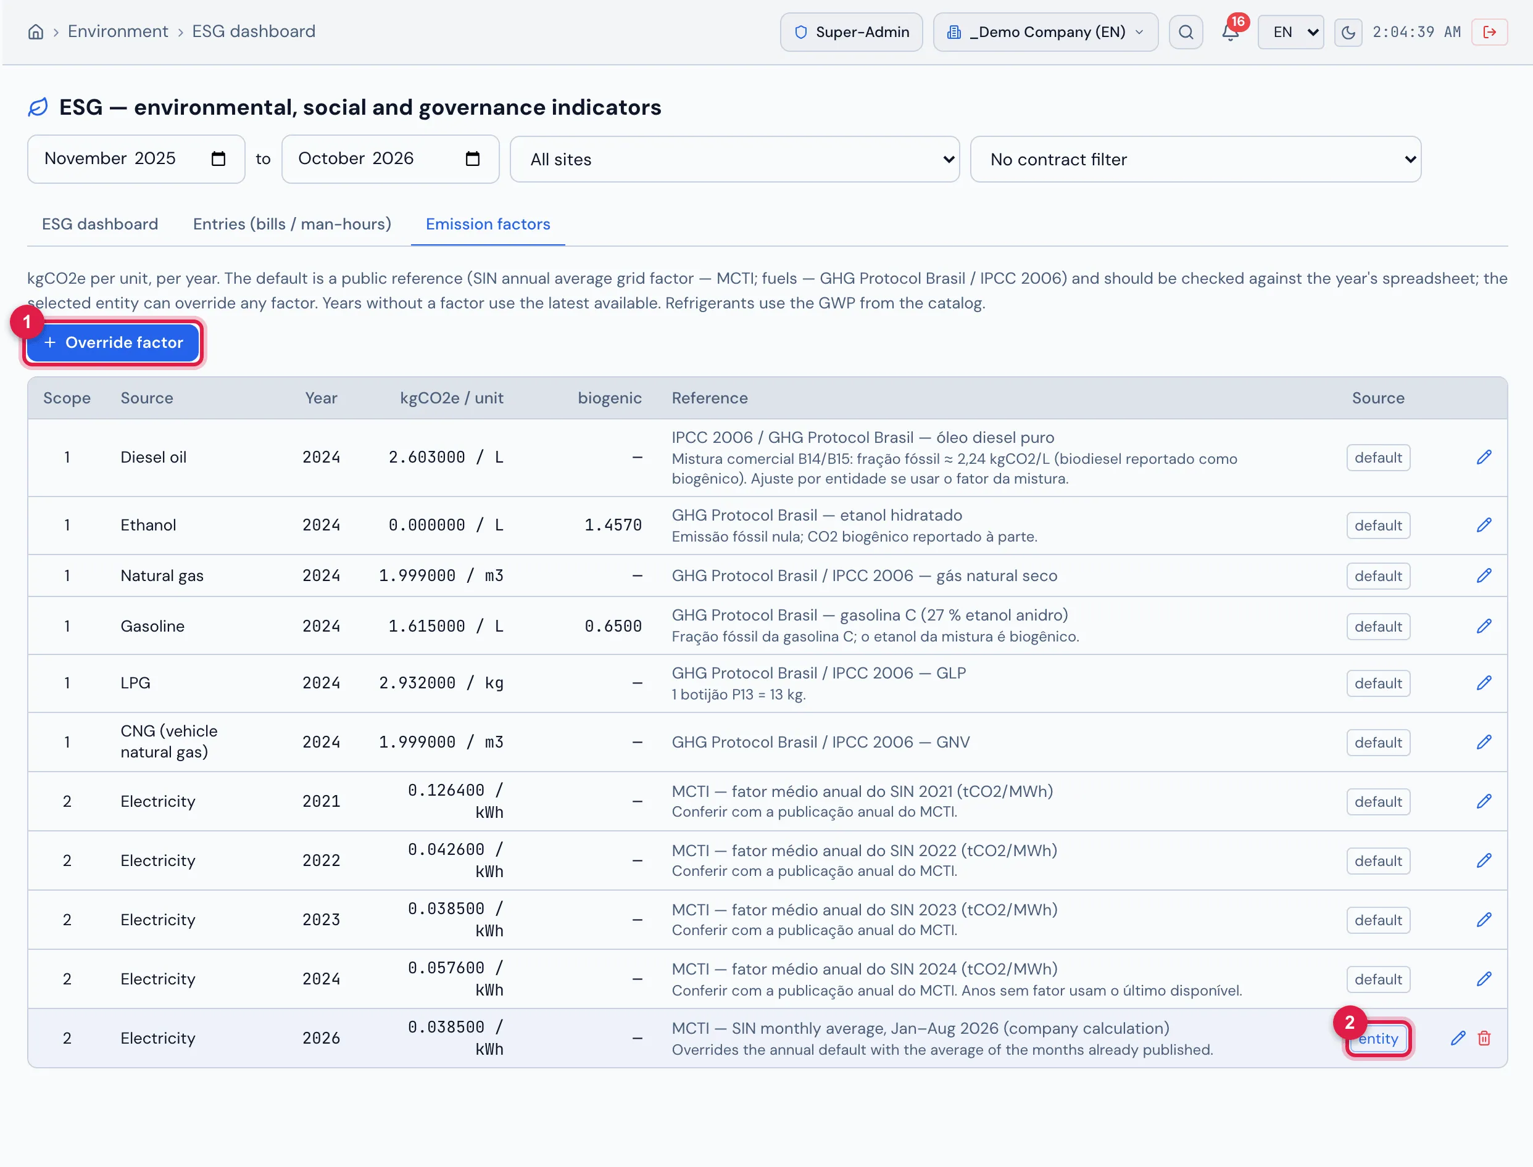
Task: Expand the No contract filter dropdown
Action: click(1195, 159)
